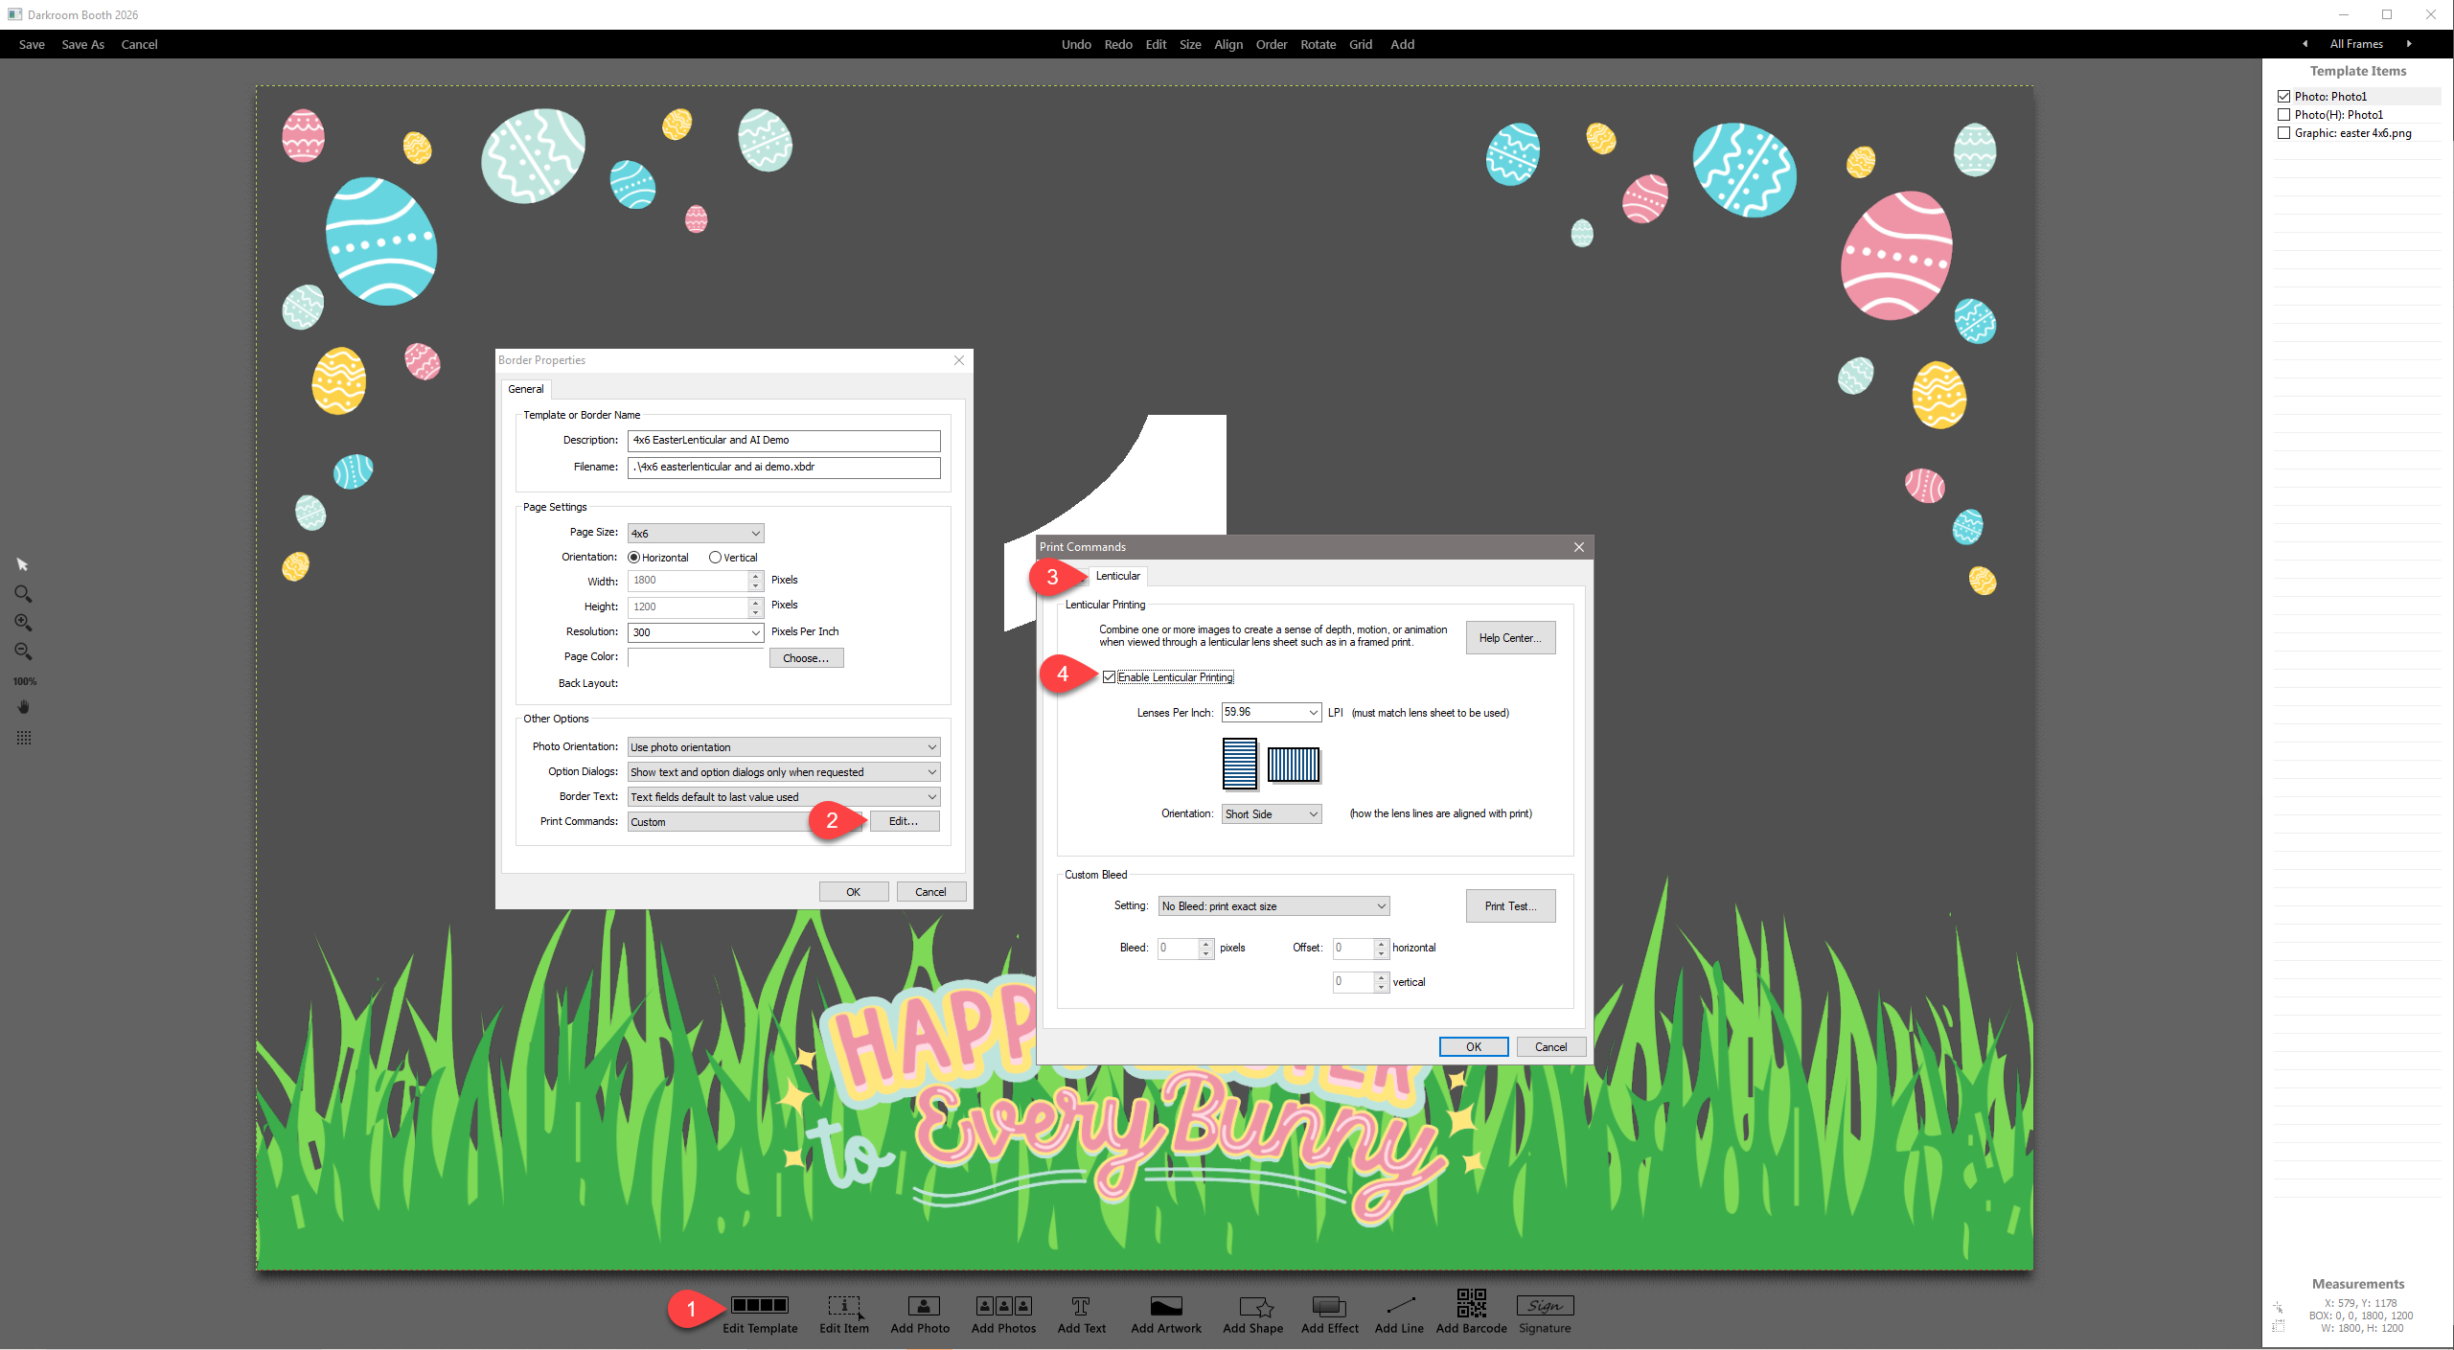This screenshot has width=2454, height=1350.
Task: Select the Add Text tool
Action: click(x=1081, y=1307)
